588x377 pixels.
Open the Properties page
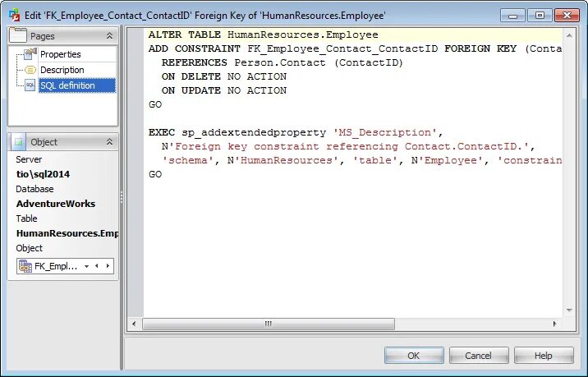click(x=61, y=54)
